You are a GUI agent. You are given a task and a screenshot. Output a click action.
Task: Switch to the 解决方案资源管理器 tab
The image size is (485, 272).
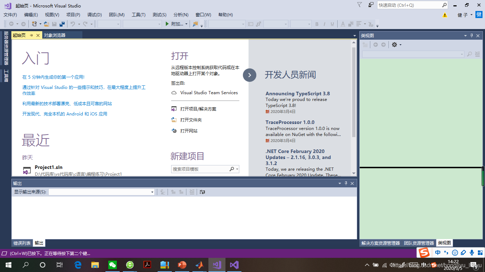pos(381,243)
